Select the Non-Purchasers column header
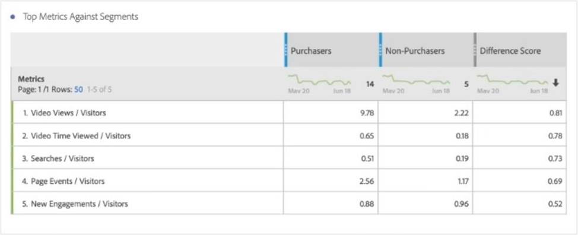 (x=425, y=50)
